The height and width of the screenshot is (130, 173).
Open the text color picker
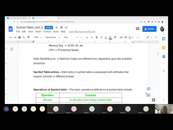pos(110,38)
